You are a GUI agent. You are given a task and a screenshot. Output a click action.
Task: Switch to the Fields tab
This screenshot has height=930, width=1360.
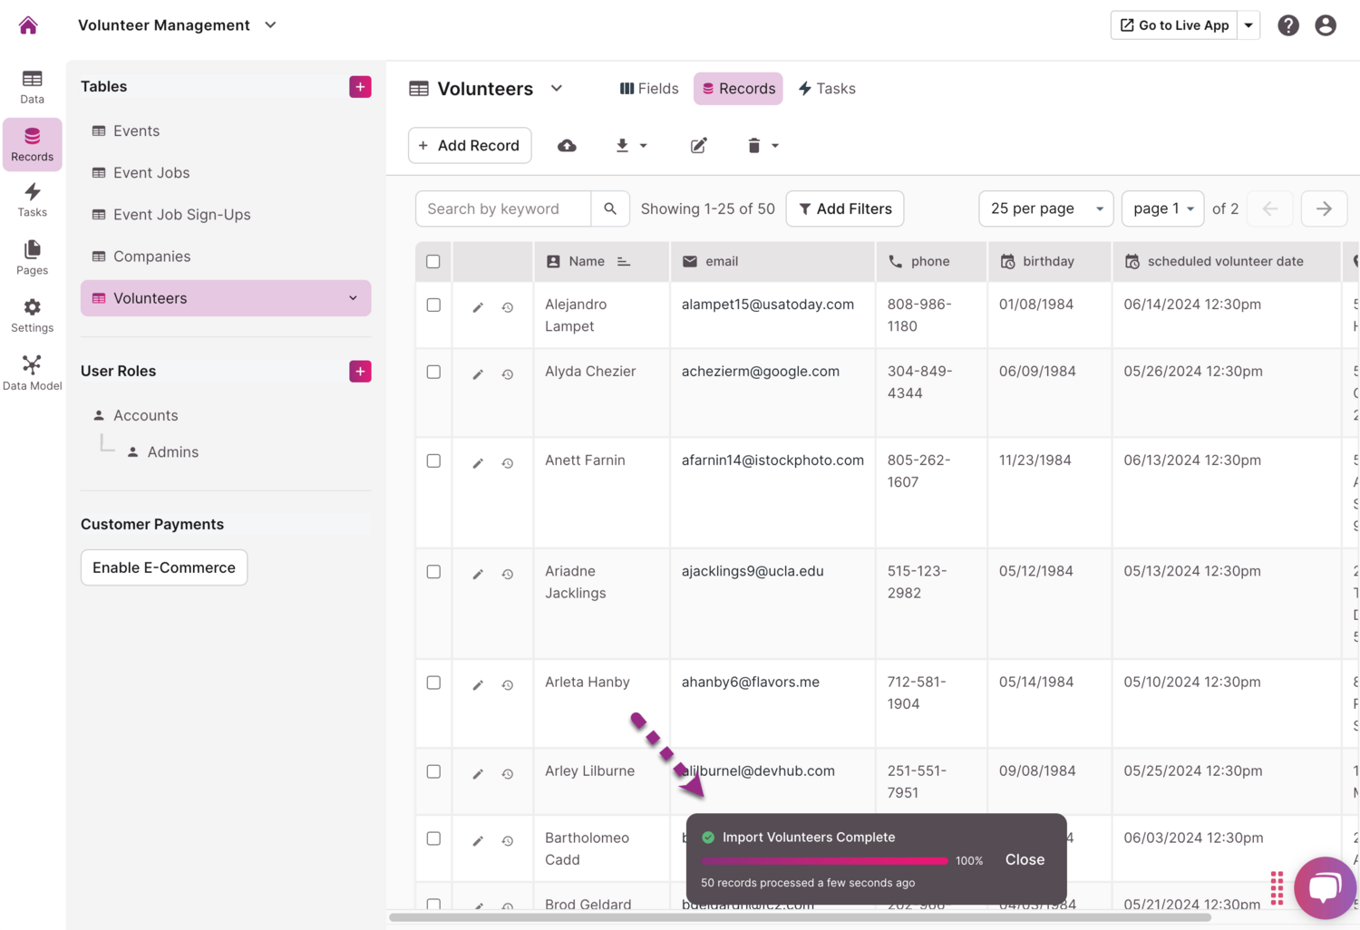point(649,89)
